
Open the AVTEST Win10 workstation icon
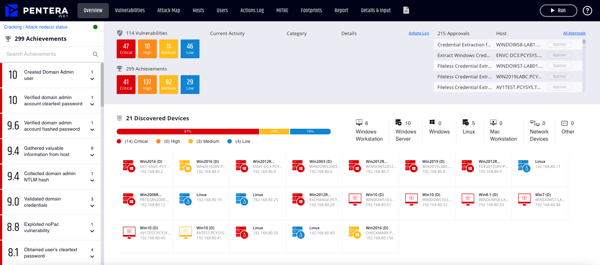click(185, 233)
